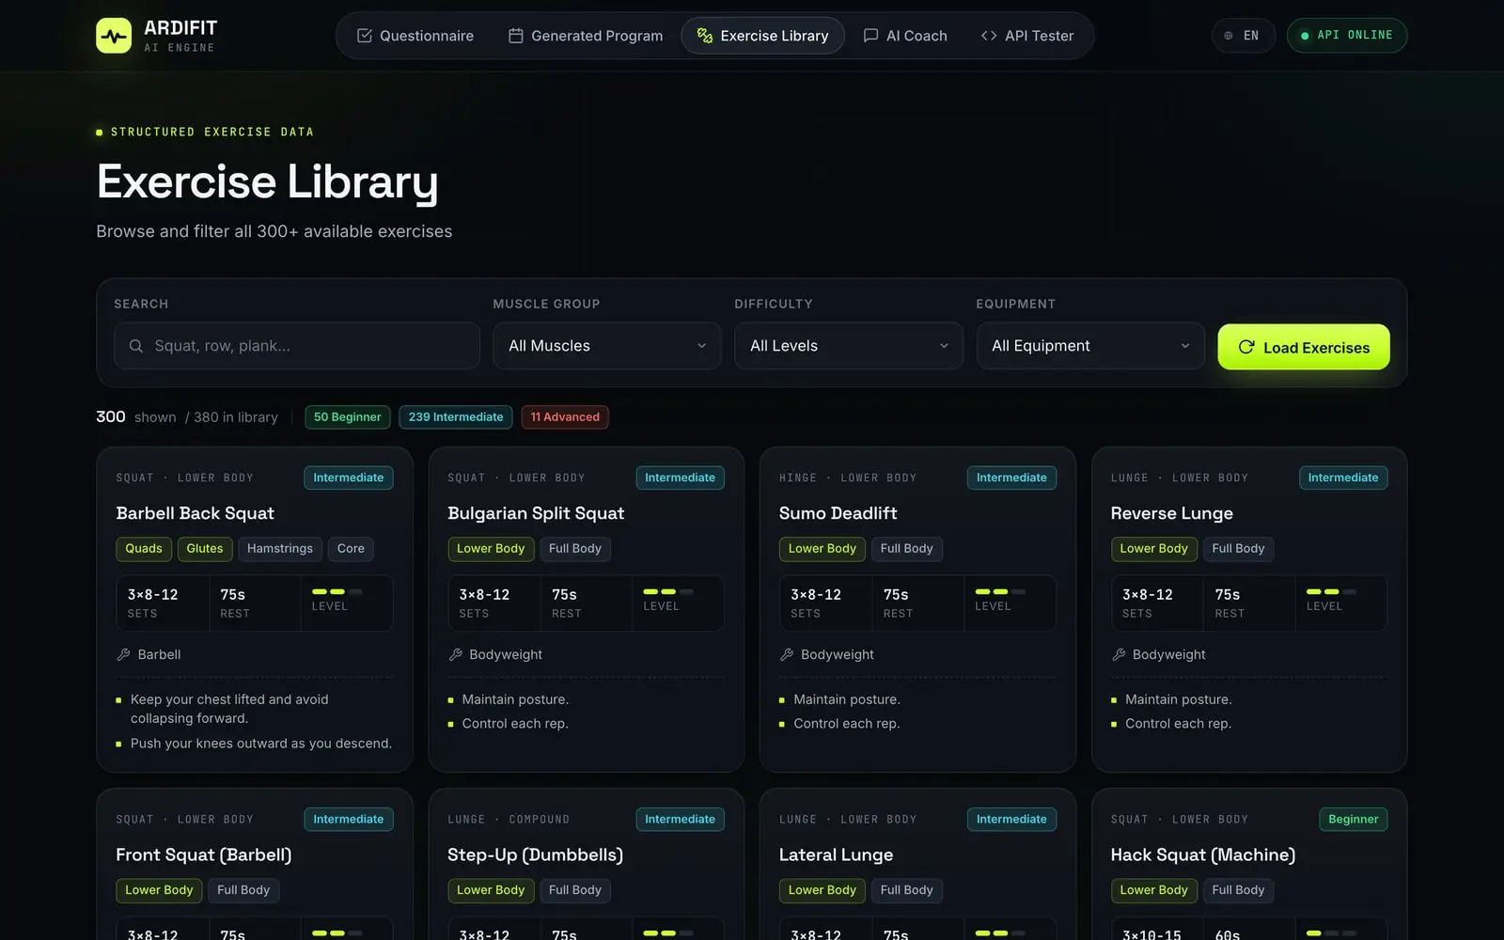Focus the exercise search input
This screenshot has height=940, width=1504.
coord(297,346)
